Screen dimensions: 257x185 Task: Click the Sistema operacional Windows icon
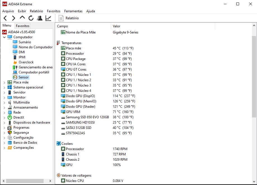click(x=10, y=87)
